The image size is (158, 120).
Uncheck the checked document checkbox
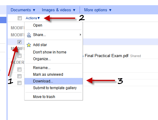pyautogui.click(x=19, y=42)
